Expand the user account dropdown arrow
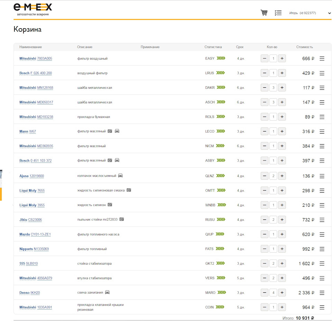Image resolution: width=332 pixels, height=322 pixels. pyautogui.click(x=329, y=13)
